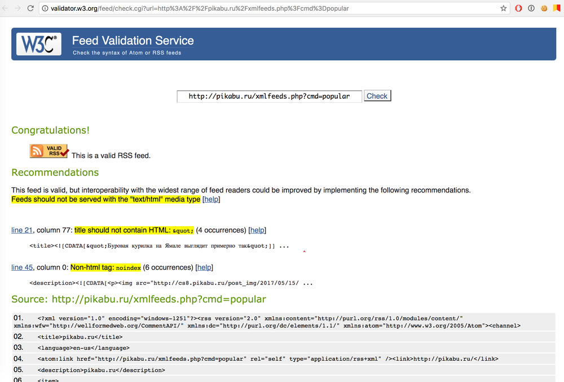Open the cookie extension icon
The height and width of the screenshot is (382, 564).
pyautogui.click(x=544, y=8)
